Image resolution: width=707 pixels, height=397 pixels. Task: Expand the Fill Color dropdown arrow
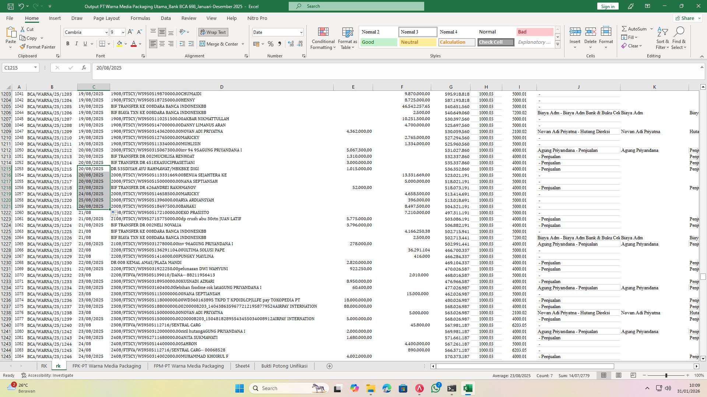[126, 44]
